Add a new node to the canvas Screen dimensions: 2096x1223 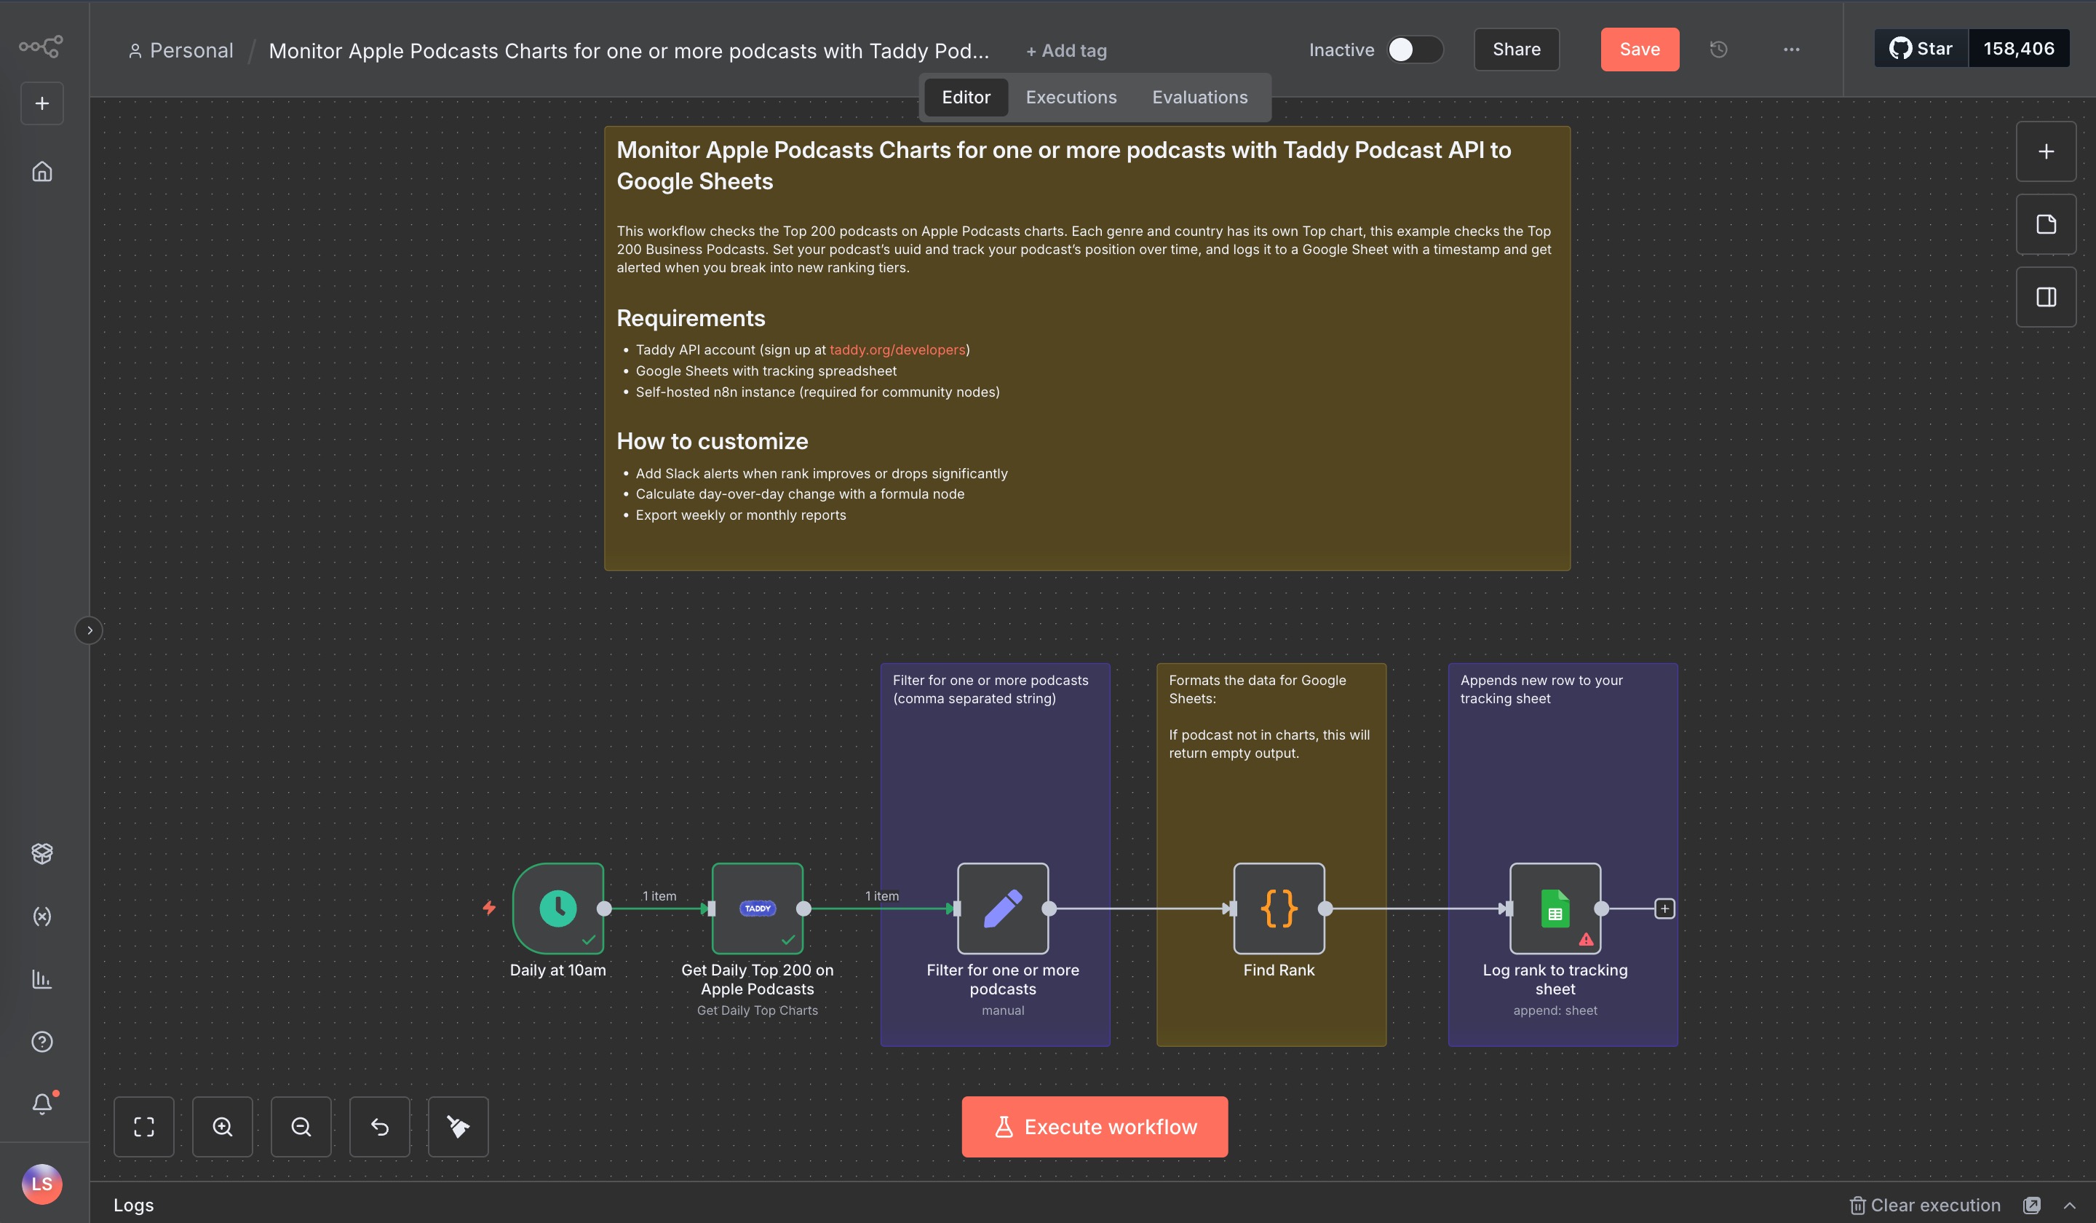[2047, 151]
